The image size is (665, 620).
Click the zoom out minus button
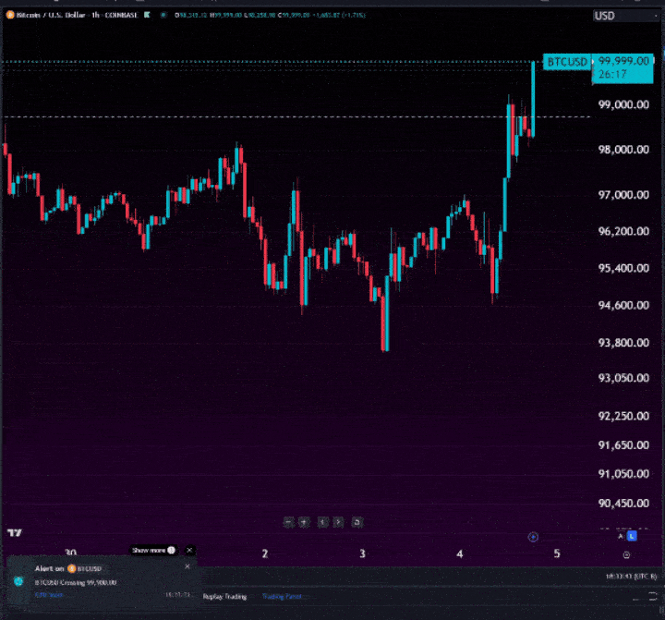click(288, 522)
